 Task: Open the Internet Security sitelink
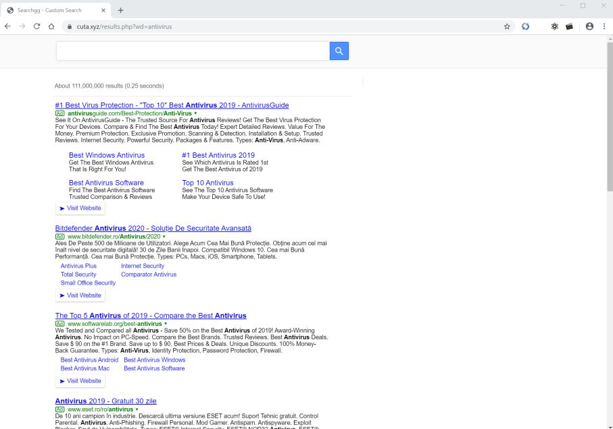pyautogui.click(x=143, y=266)
